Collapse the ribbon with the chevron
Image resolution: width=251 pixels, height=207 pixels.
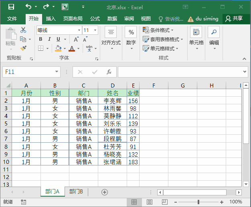pos(244,59)
